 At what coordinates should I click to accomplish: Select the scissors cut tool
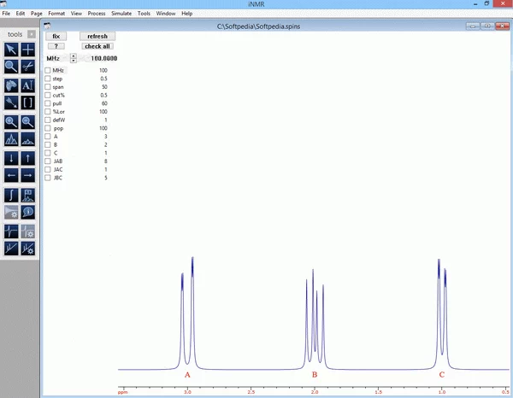click(28, 67)
